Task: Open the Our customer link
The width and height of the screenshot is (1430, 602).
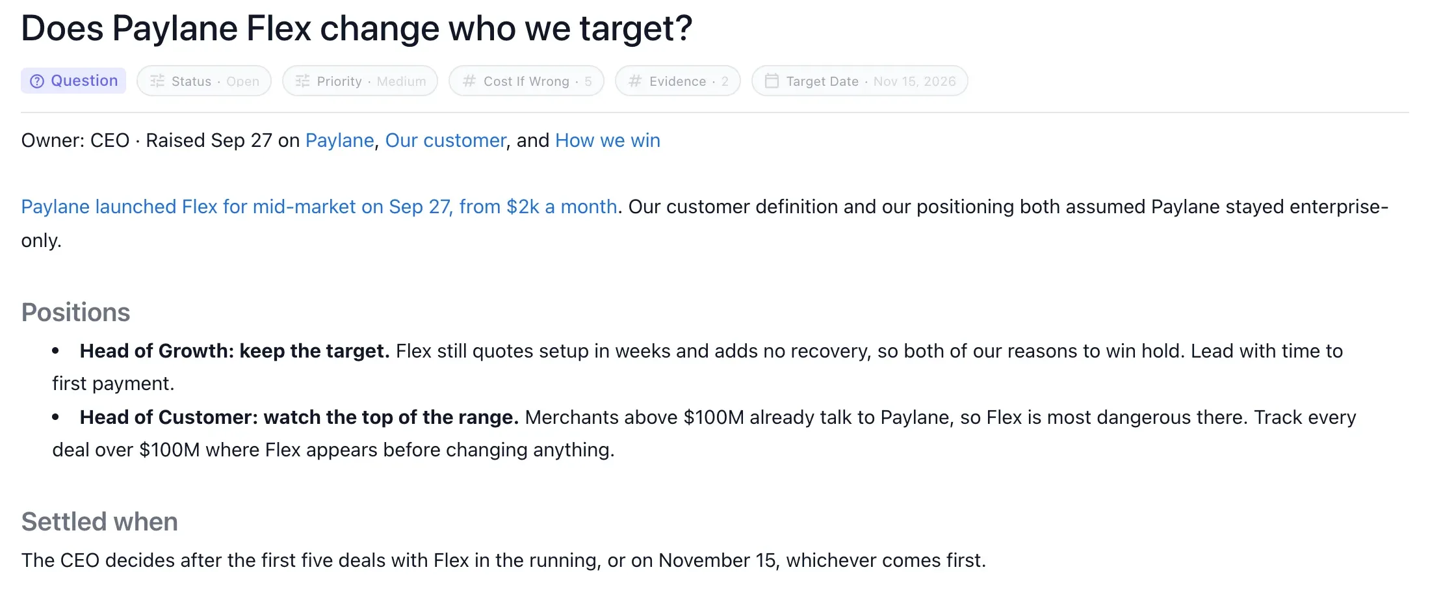Action: click(x=445, y=140)
